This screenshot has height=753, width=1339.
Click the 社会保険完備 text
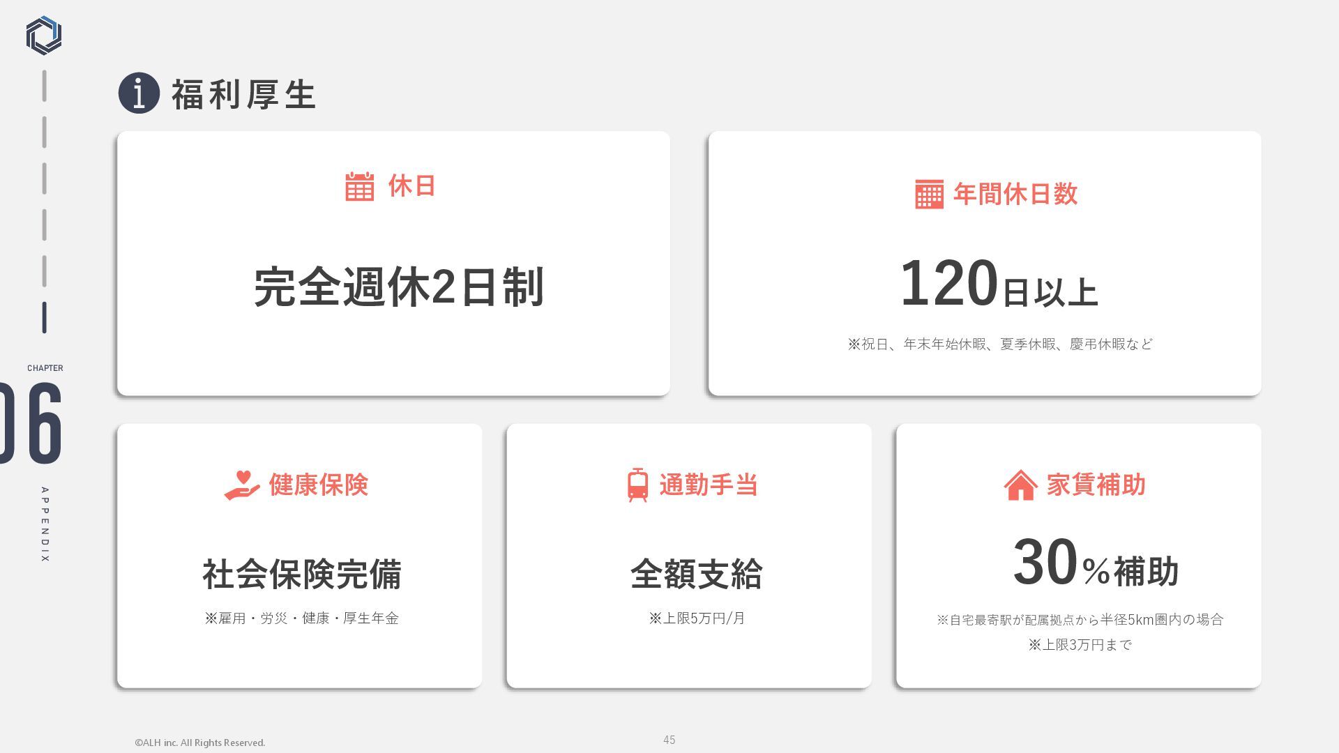pyautogui.click(x=302, y=574)
